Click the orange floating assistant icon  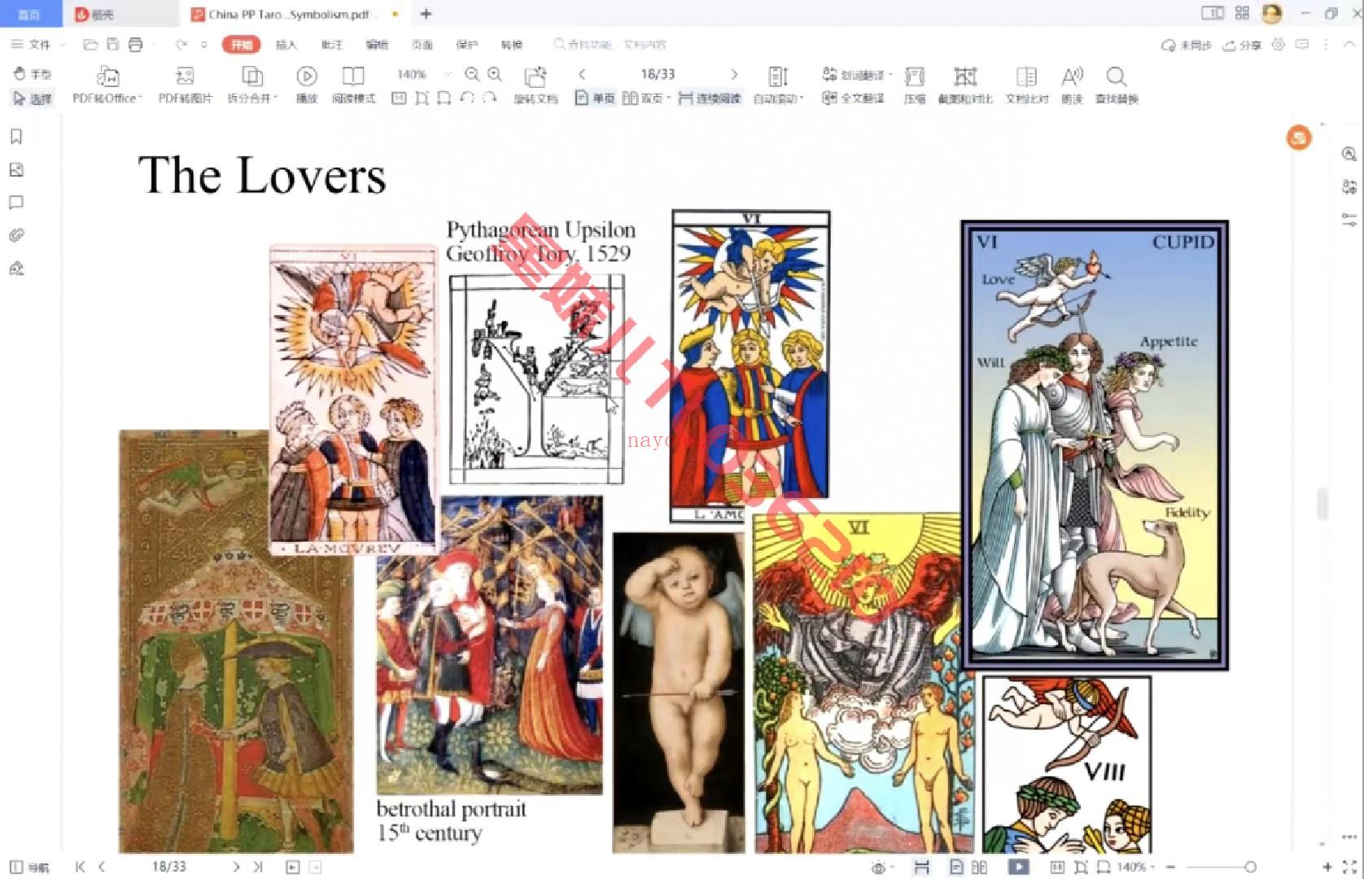1299,138
